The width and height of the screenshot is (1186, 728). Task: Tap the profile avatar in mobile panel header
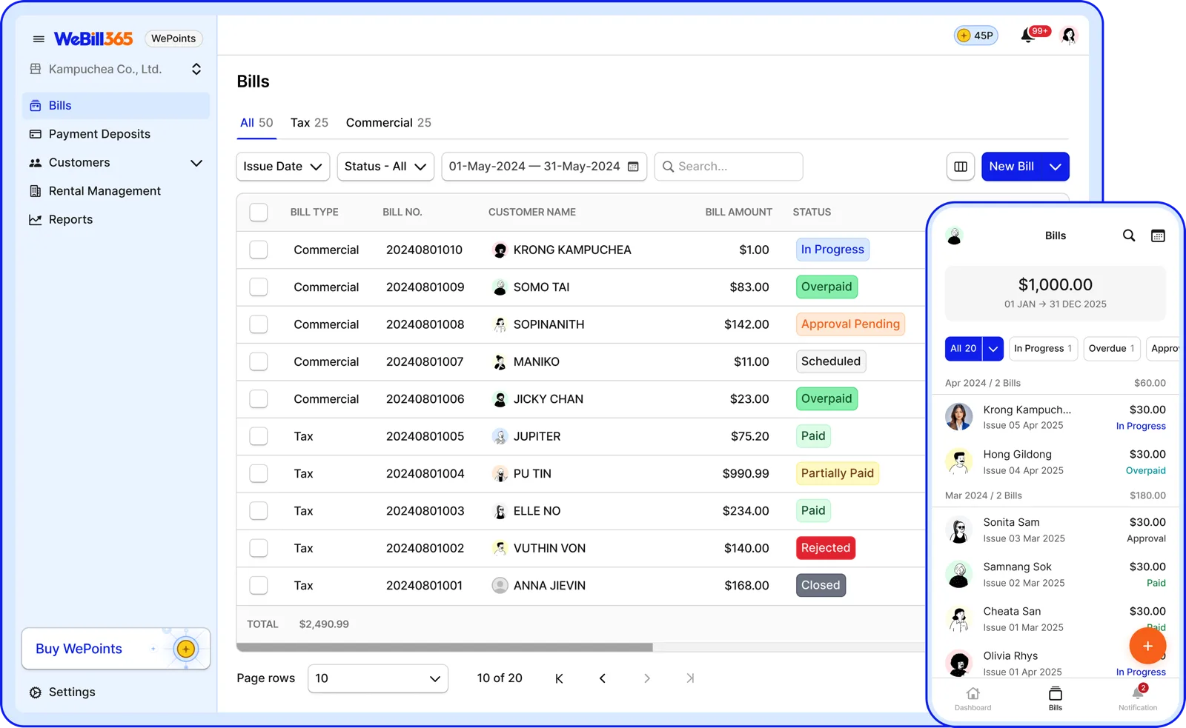pos(955,236)
